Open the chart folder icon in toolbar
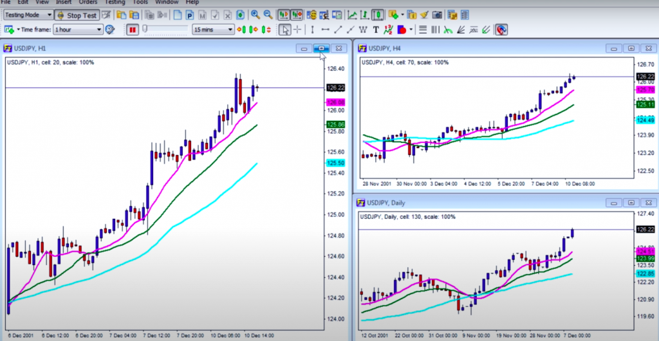Screen dimensions: 659x341 point(122,15)
